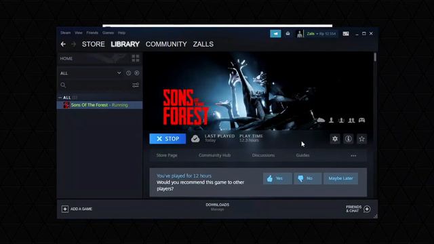Screen dimensions: 434x244
Task: Click the controller support icon
Action: (x=361, y=120)
